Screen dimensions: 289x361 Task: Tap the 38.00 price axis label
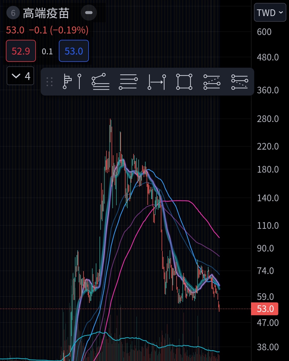coord(268,347)
